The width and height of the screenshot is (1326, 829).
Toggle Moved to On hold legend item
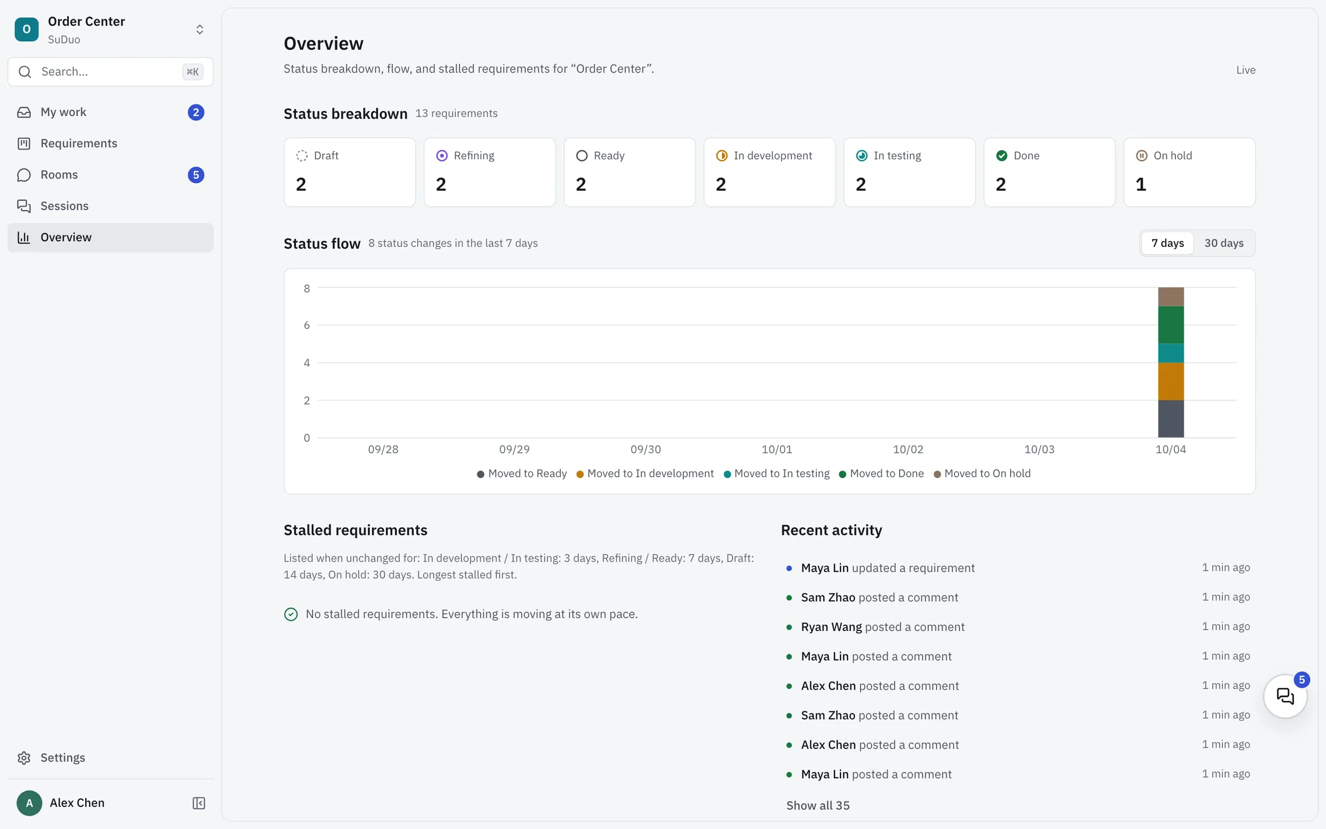(982, 474)
